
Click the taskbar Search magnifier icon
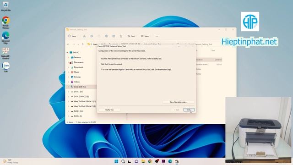pyautogui.click(x=123, y=161)
